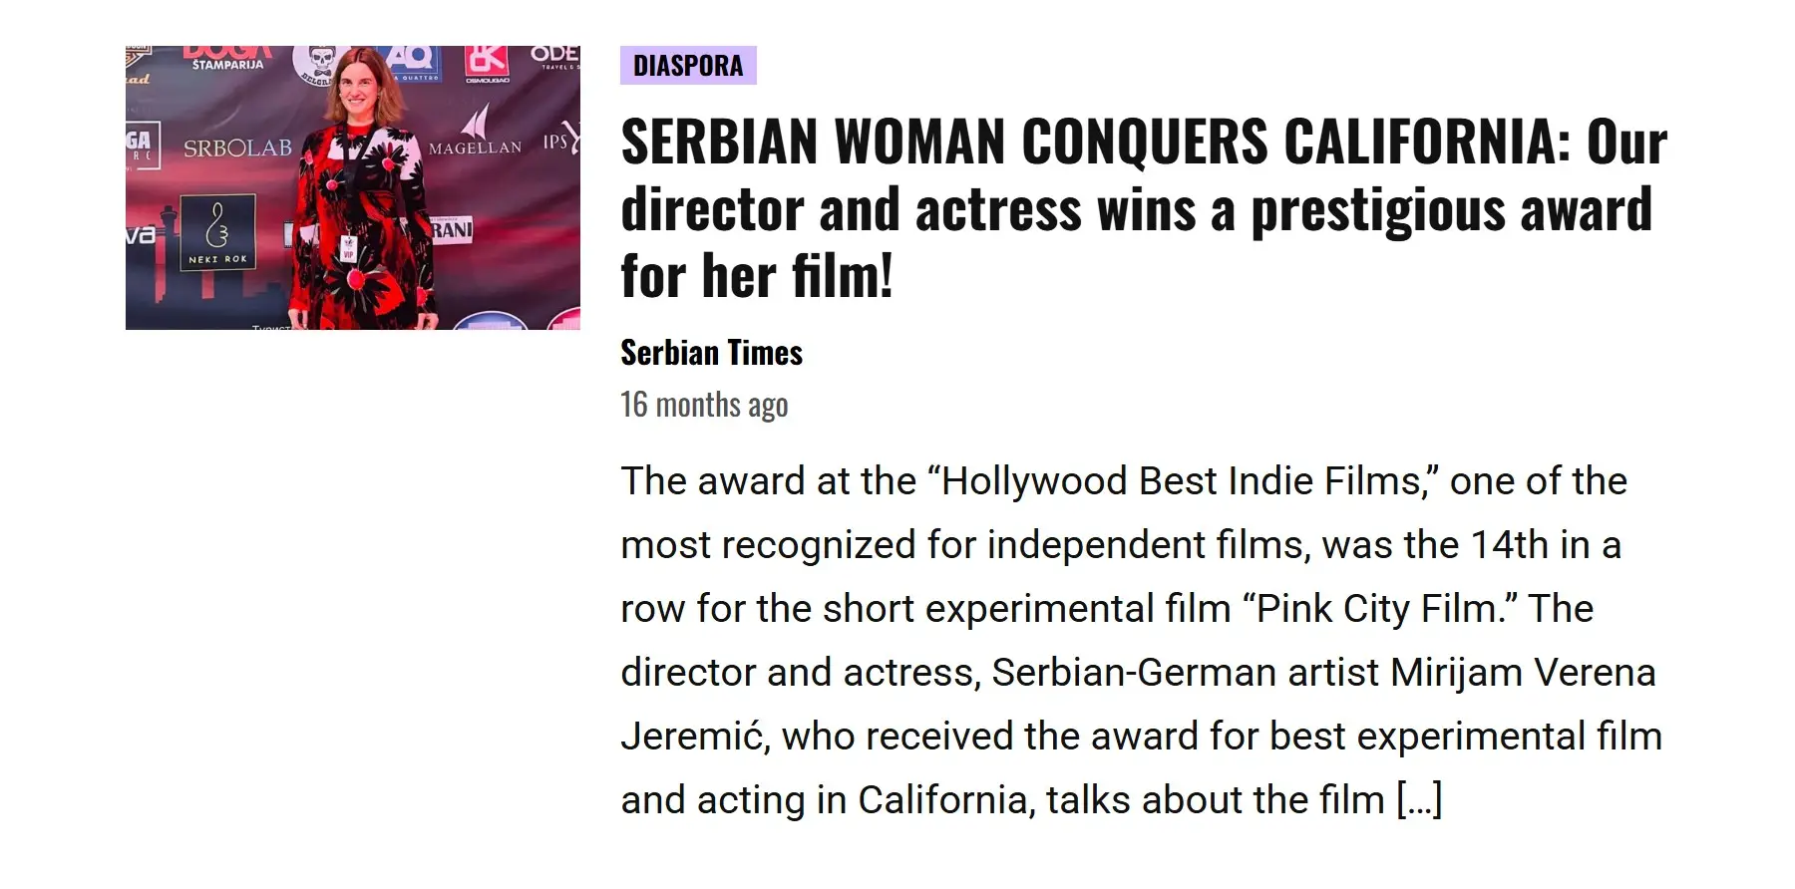This screenshot has width=1795, height=889.
Task: Click the DIASPORA category tag
Action: tap(688, 66)
